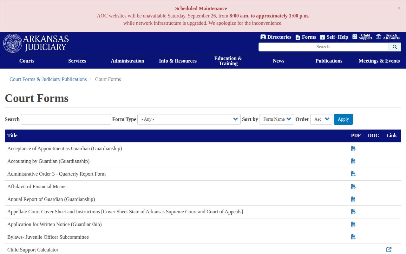Open the Search ARCourts header link
Image resolution: width=406 pixels, height=254 pixels.
388,37
